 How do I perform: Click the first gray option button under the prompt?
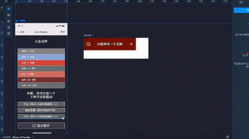point(41,104)
